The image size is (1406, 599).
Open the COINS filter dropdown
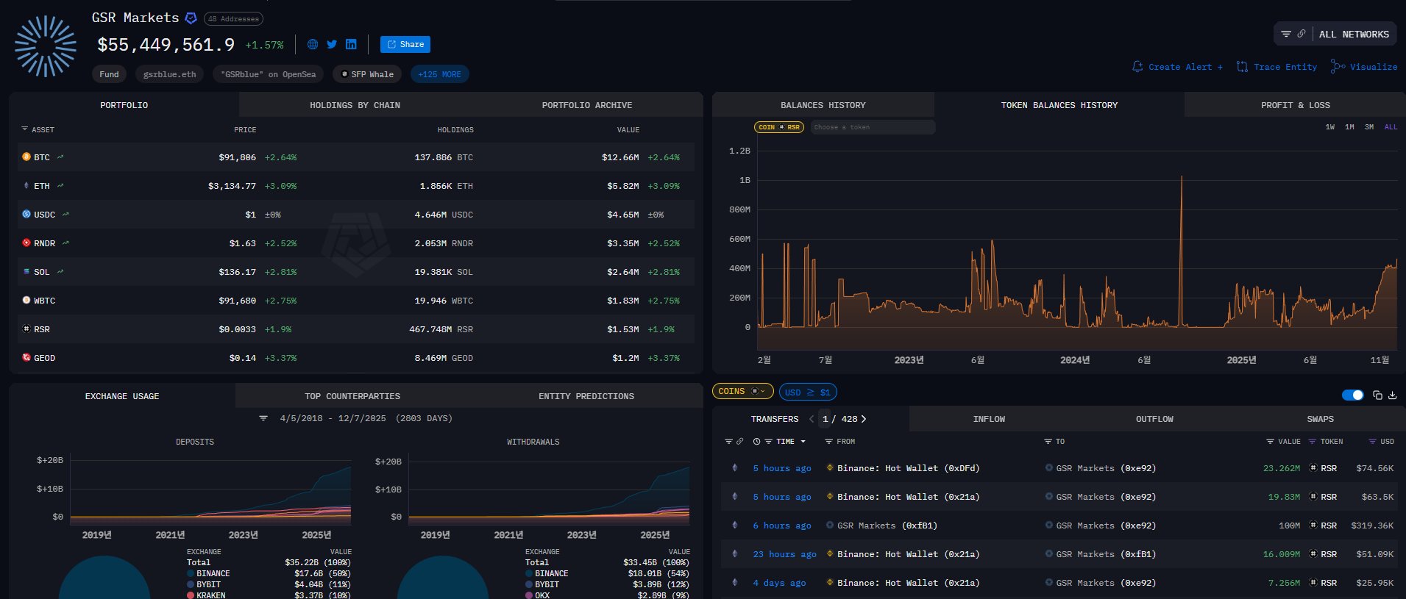(742, 392)
